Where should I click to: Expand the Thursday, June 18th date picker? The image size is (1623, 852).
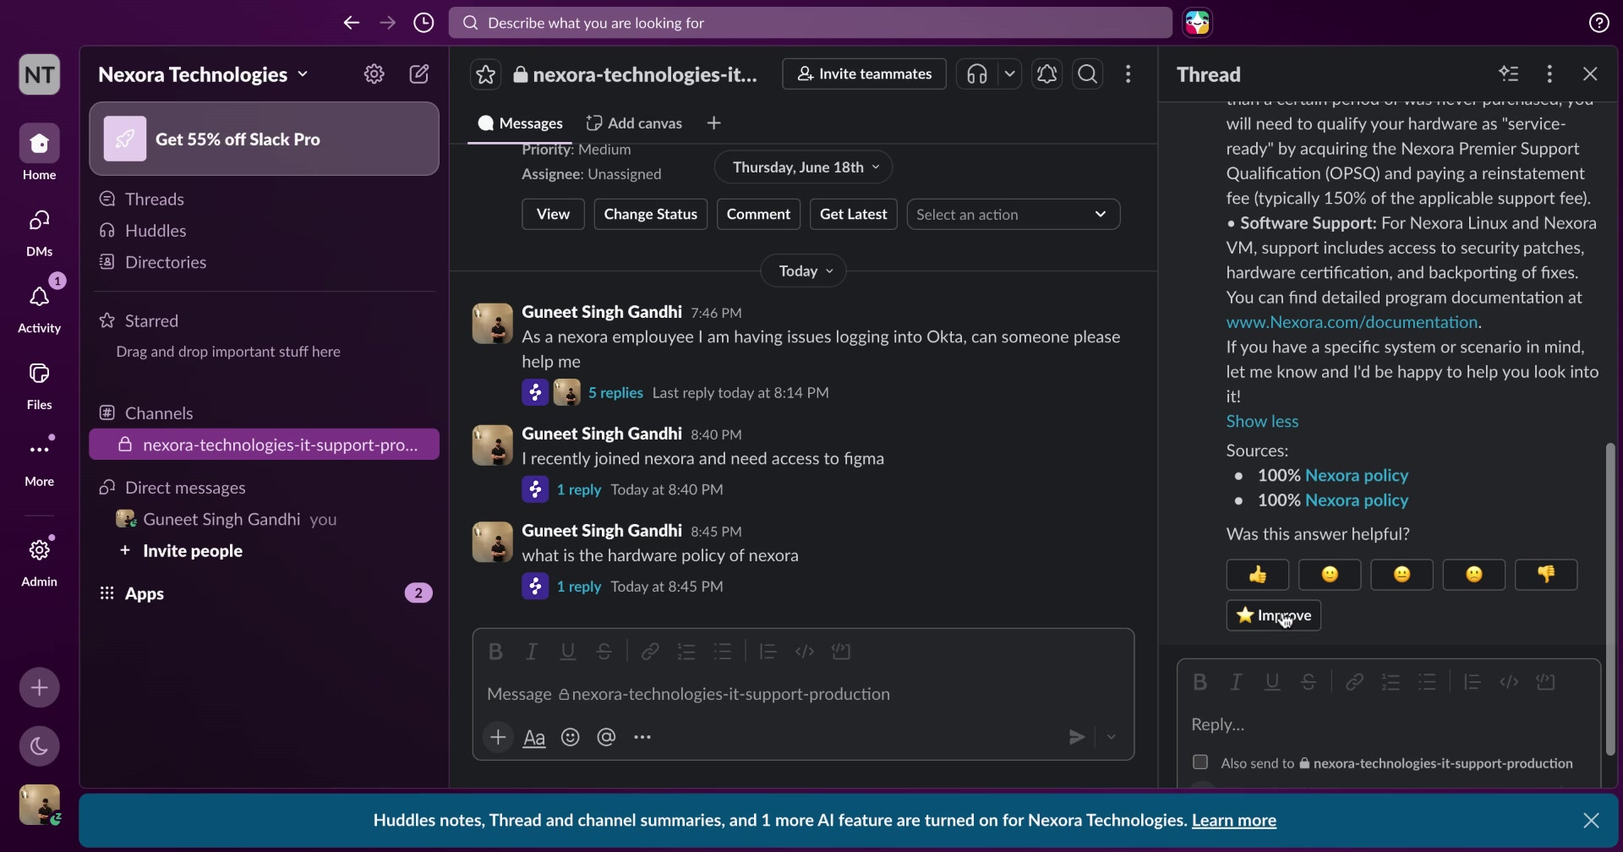point(804,167)
